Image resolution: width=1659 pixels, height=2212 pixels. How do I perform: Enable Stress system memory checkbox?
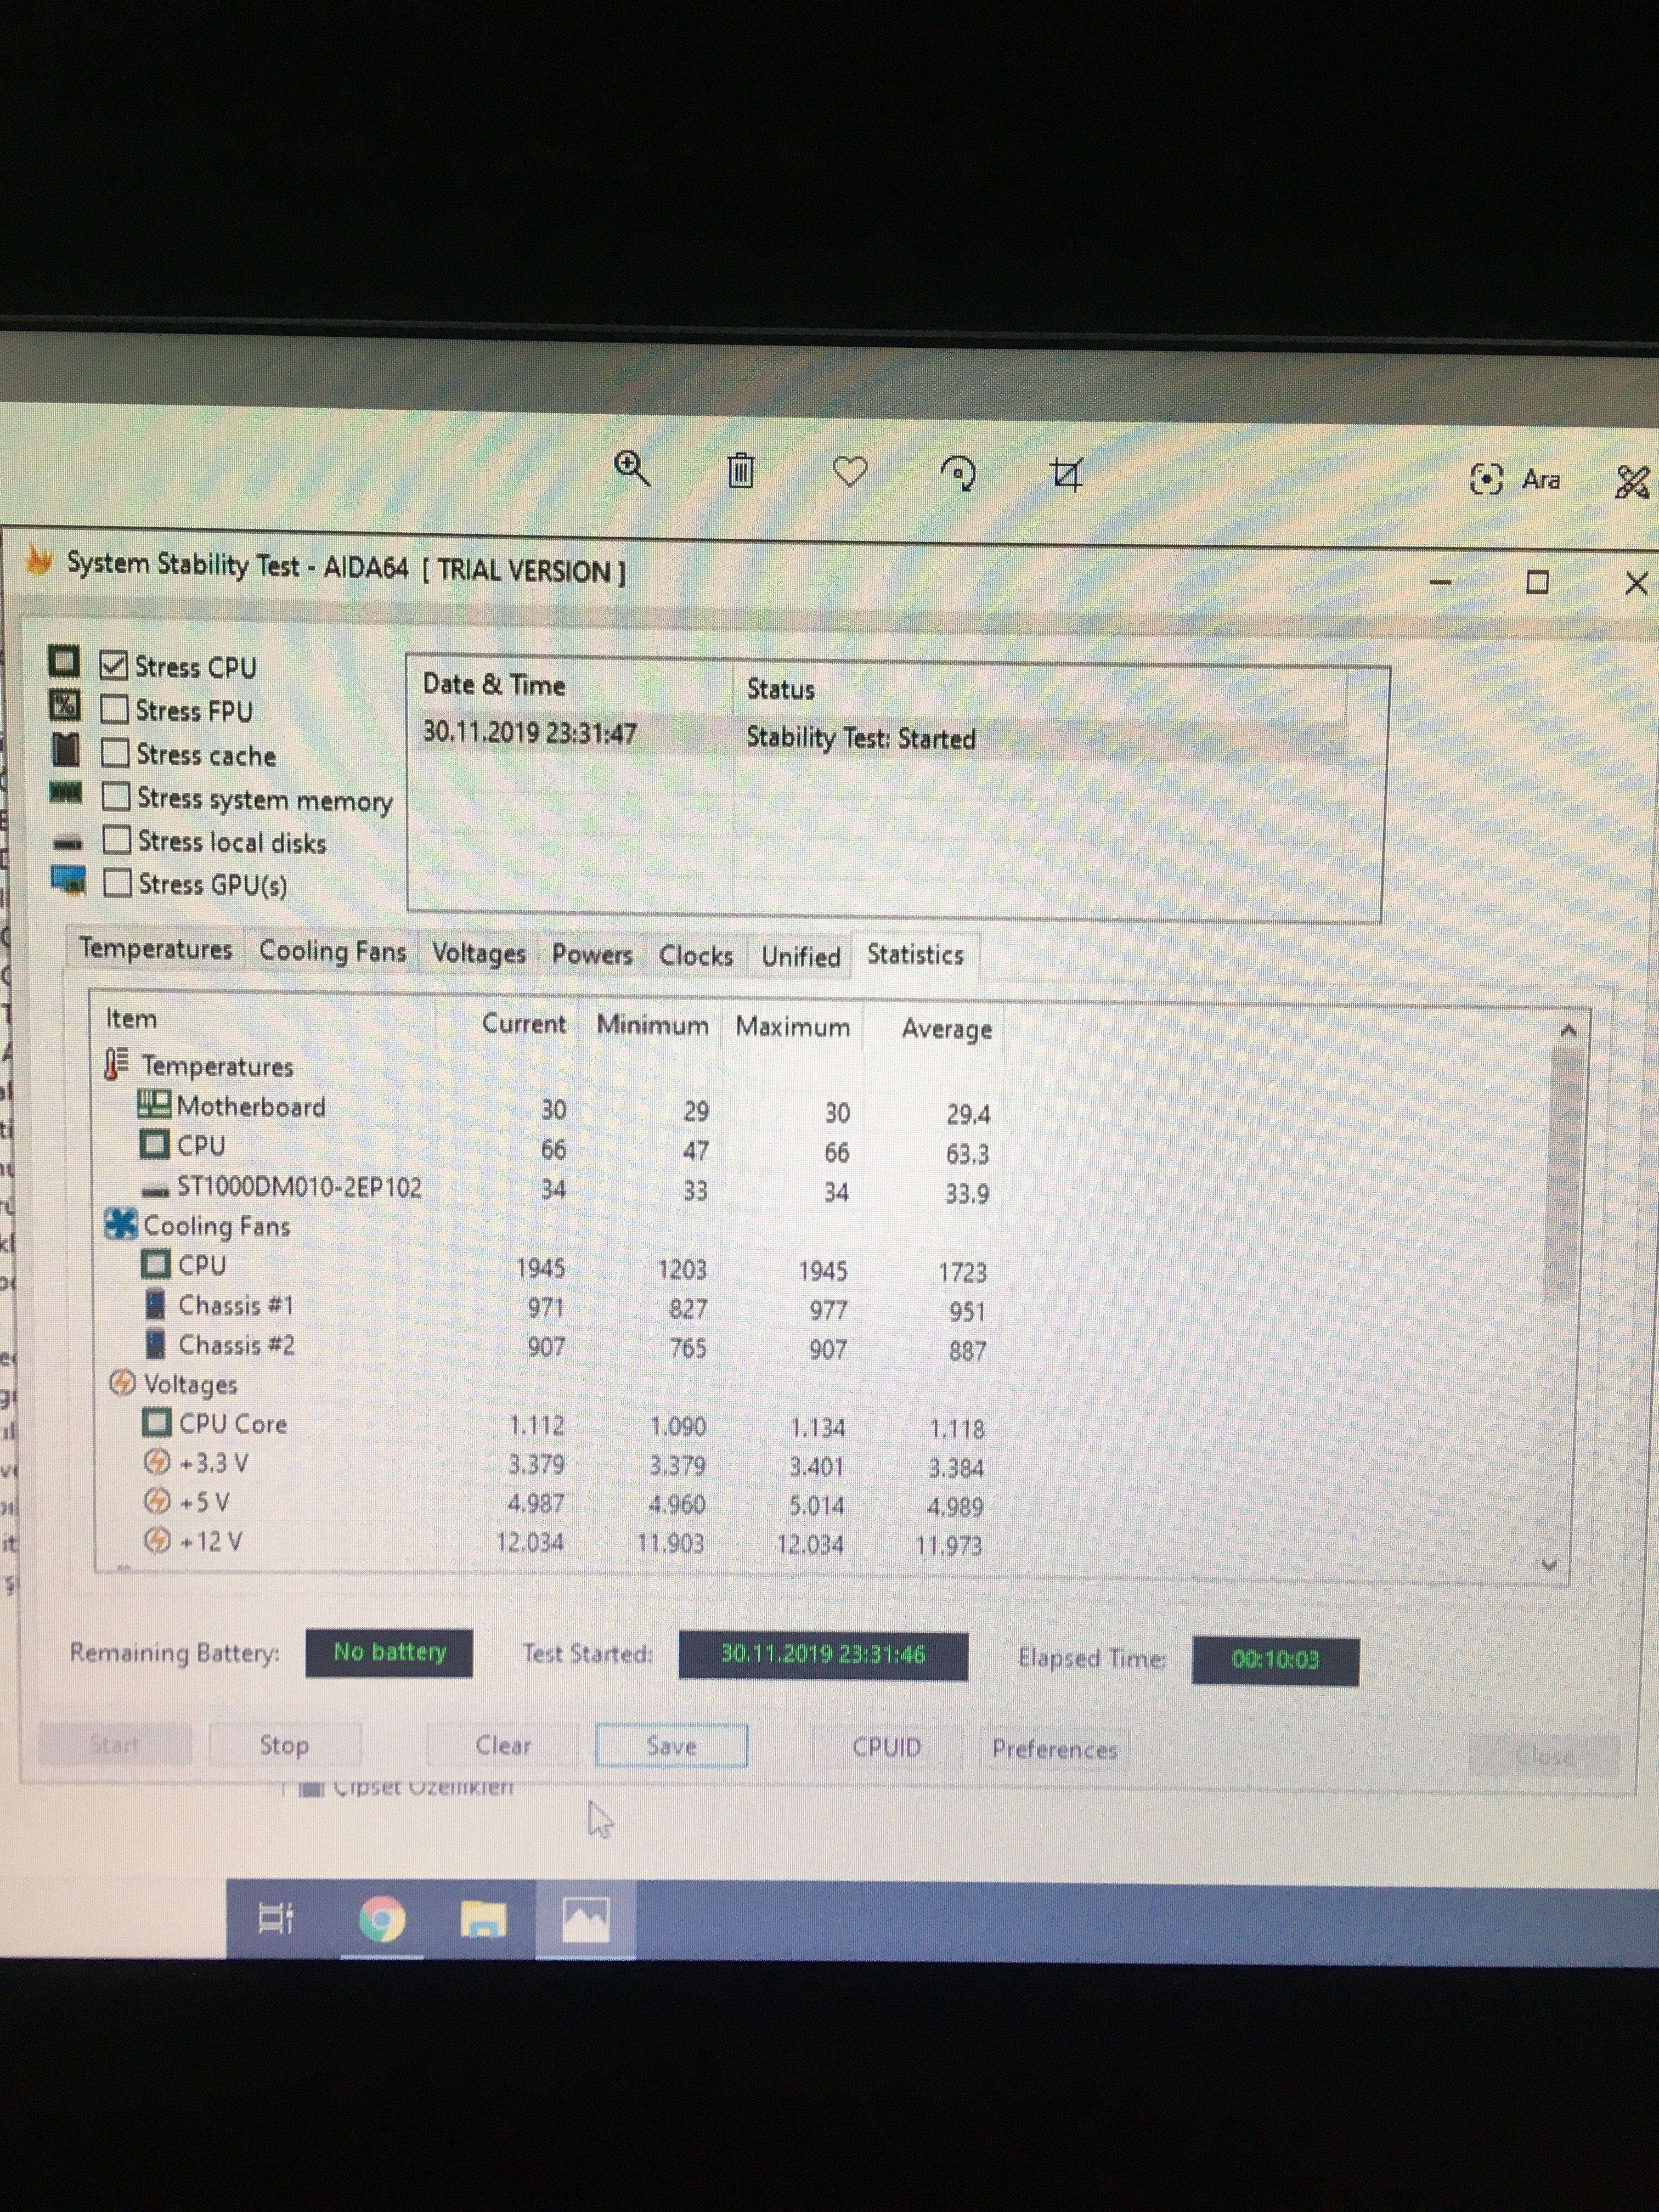(116, 797)
